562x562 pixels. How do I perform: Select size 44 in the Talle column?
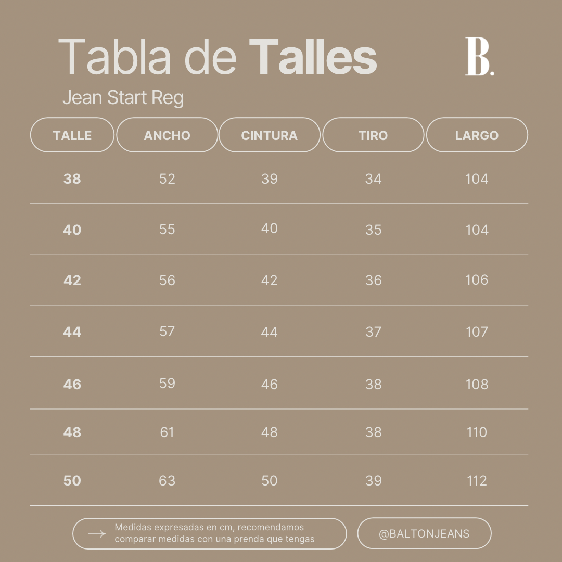point(72,332)
